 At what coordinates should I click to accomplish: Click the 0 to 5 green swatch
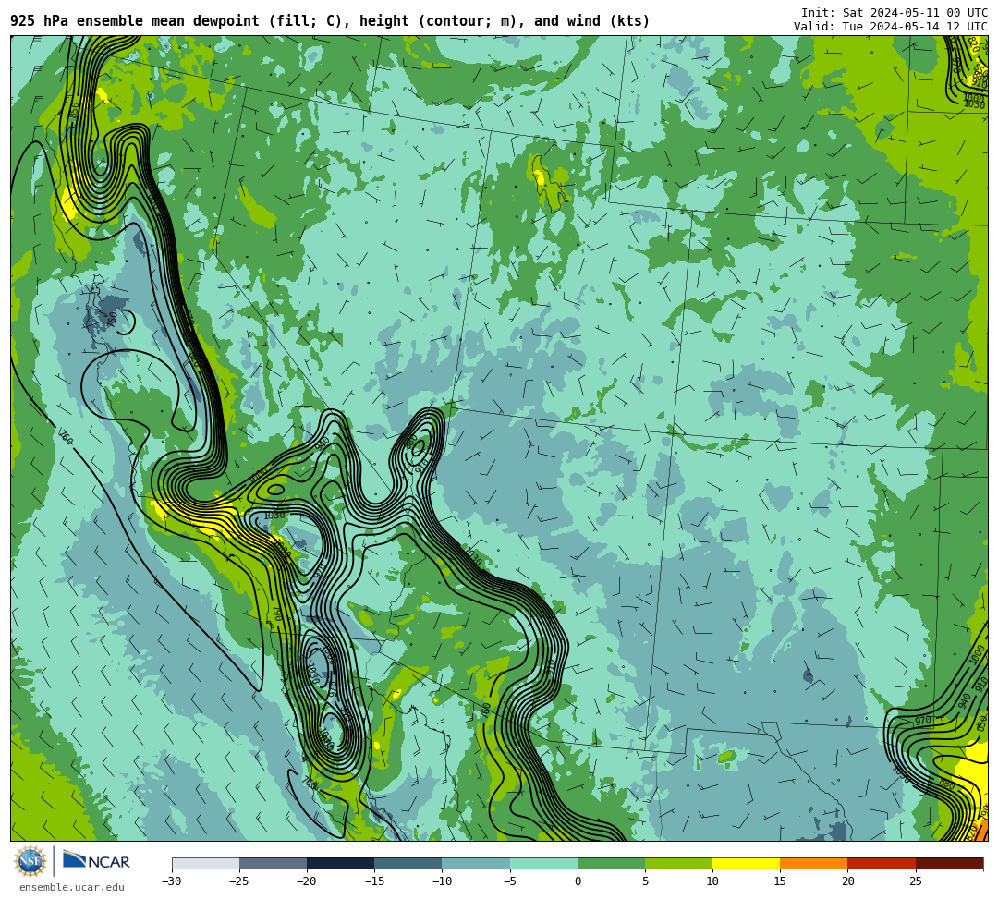611,863
